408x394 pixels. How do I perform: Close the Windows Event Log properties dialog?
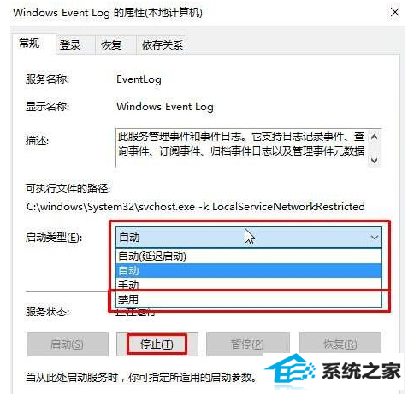coord(394,13)
